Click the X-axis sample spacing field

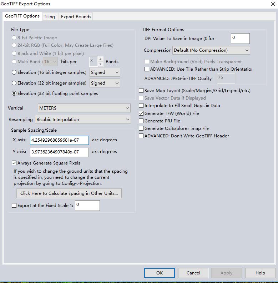point(59,140)
